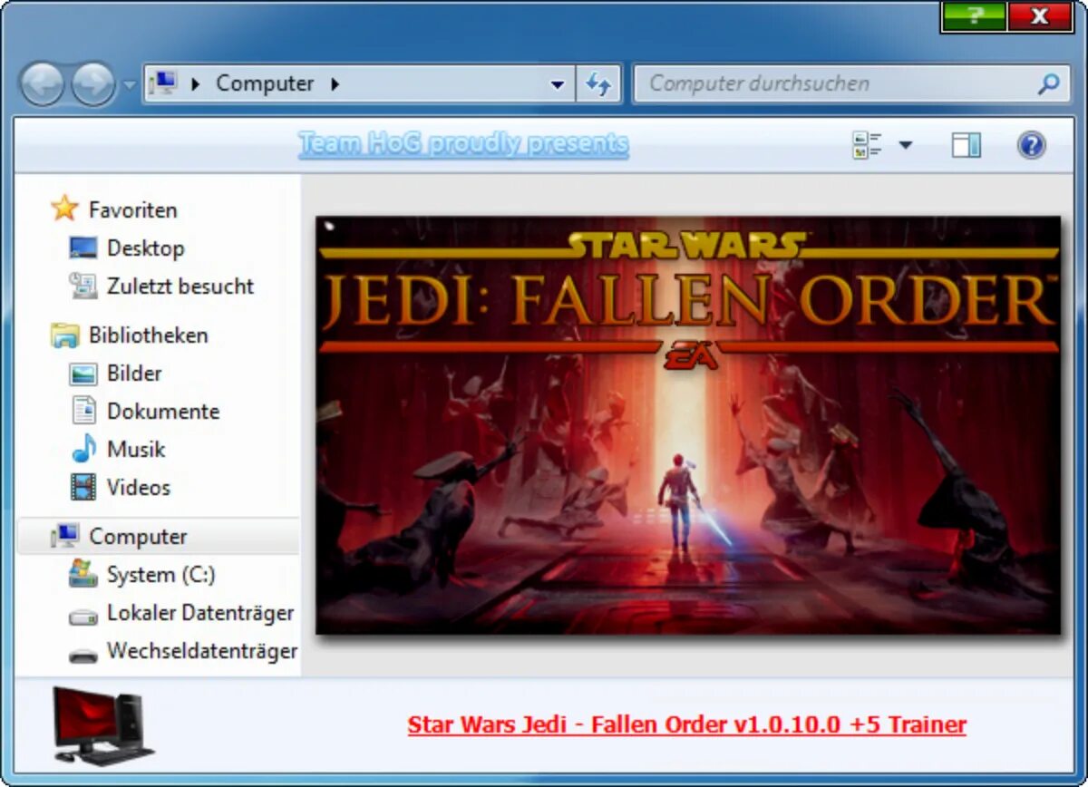The height and width of the screenshot is (787, 1088).
Task: Open the address bar history dropdown
Action: (x=558, y=84)
